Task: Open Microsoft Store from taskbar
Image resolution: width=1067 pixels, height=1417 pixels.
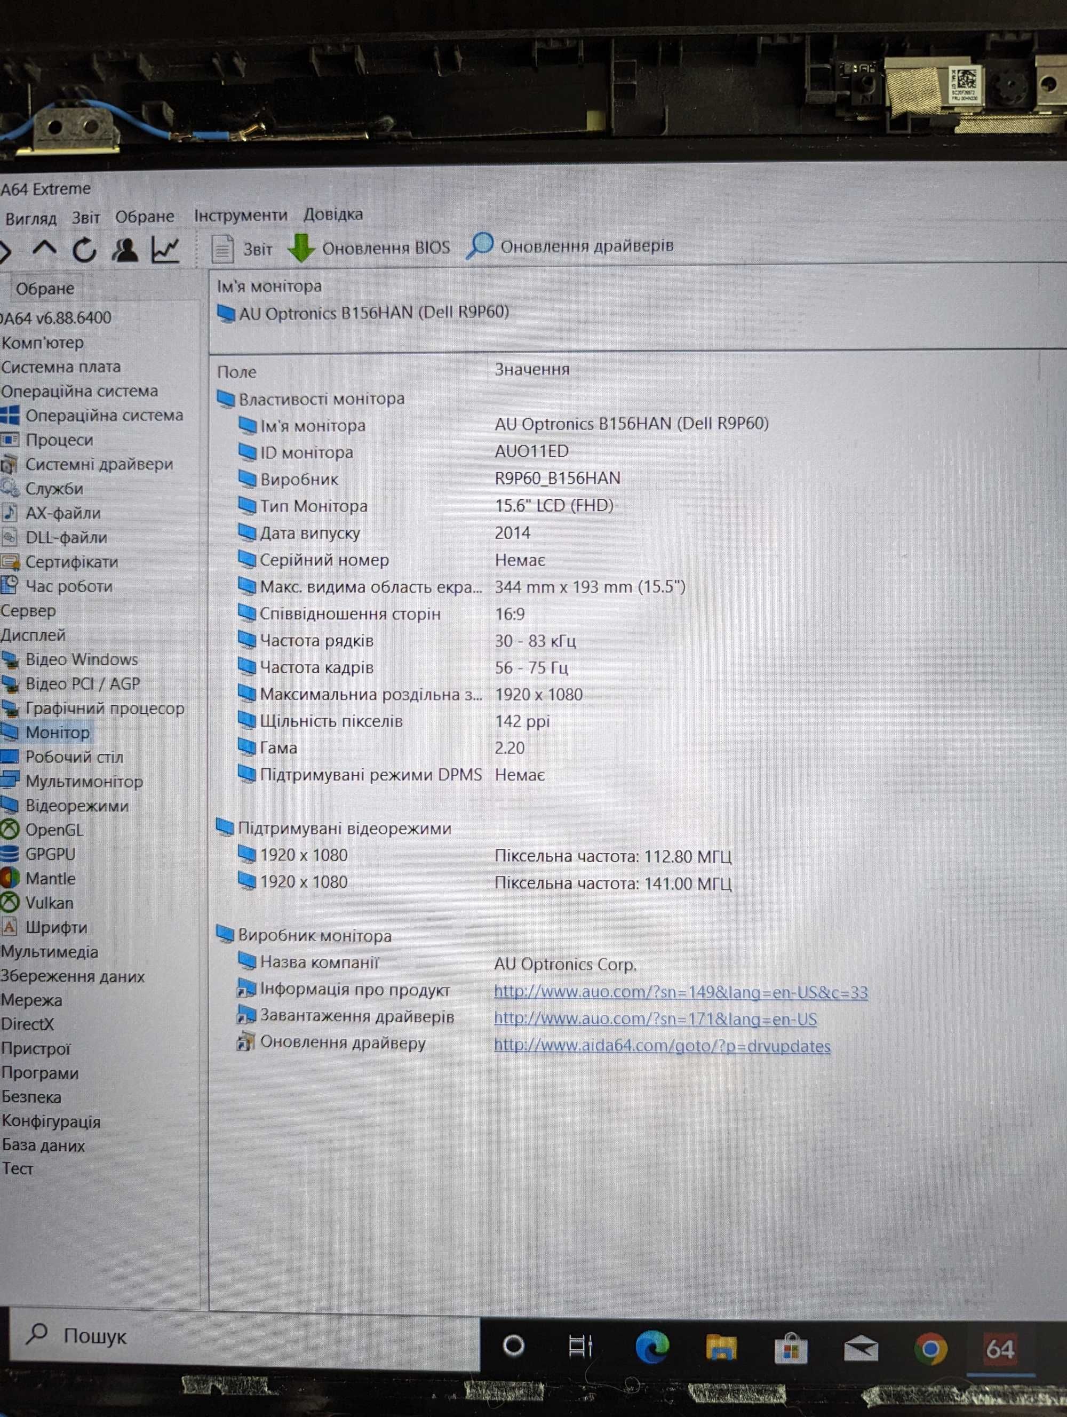Action: [x=791, y=1349]
